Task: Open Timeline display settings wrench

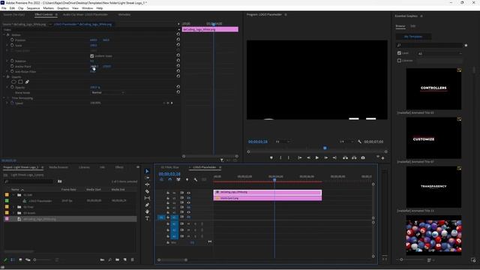Action: [196, 180]
